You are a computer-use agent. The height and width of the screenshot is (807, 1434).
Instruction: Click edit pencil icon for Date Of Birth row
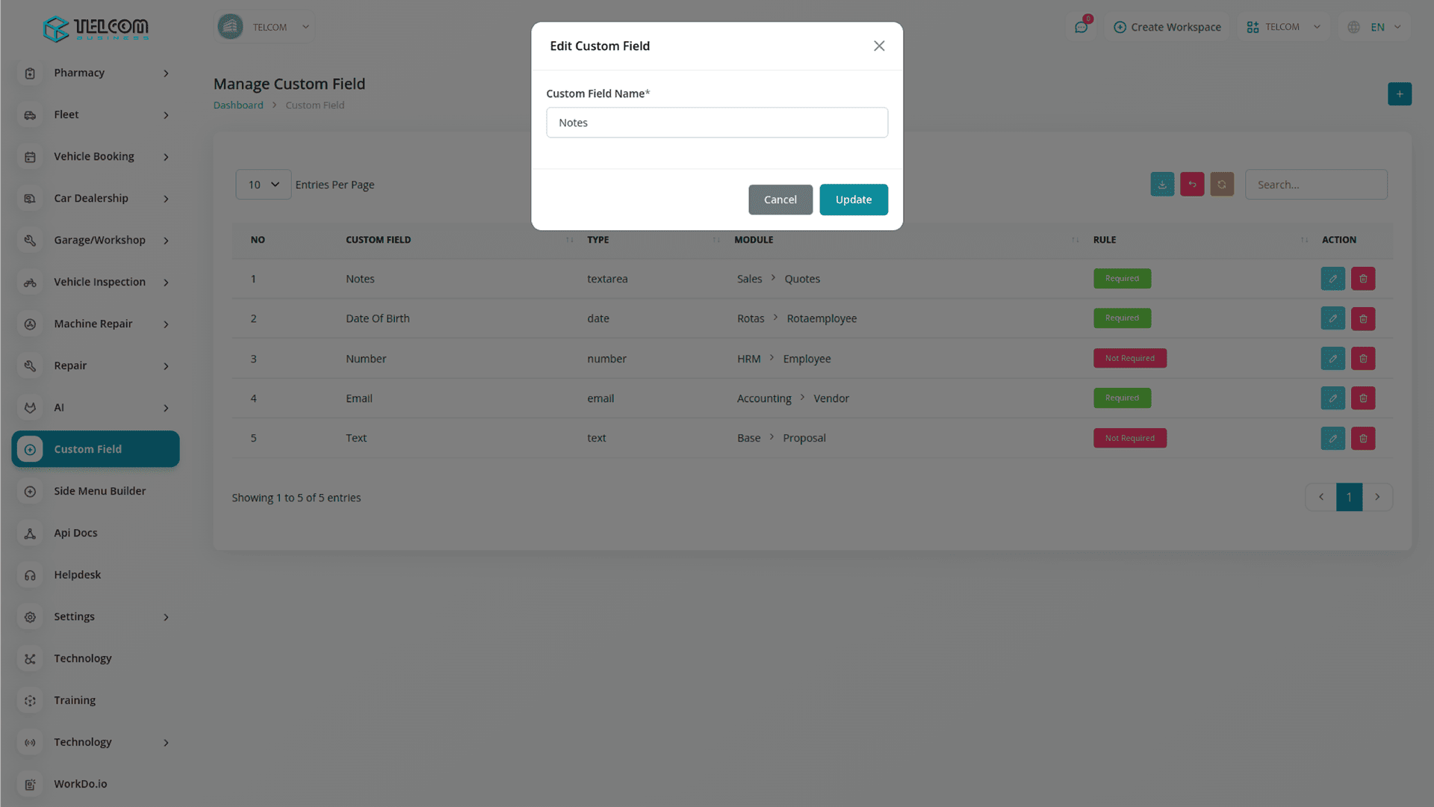pyautogui.click(x=1332, y=319)
